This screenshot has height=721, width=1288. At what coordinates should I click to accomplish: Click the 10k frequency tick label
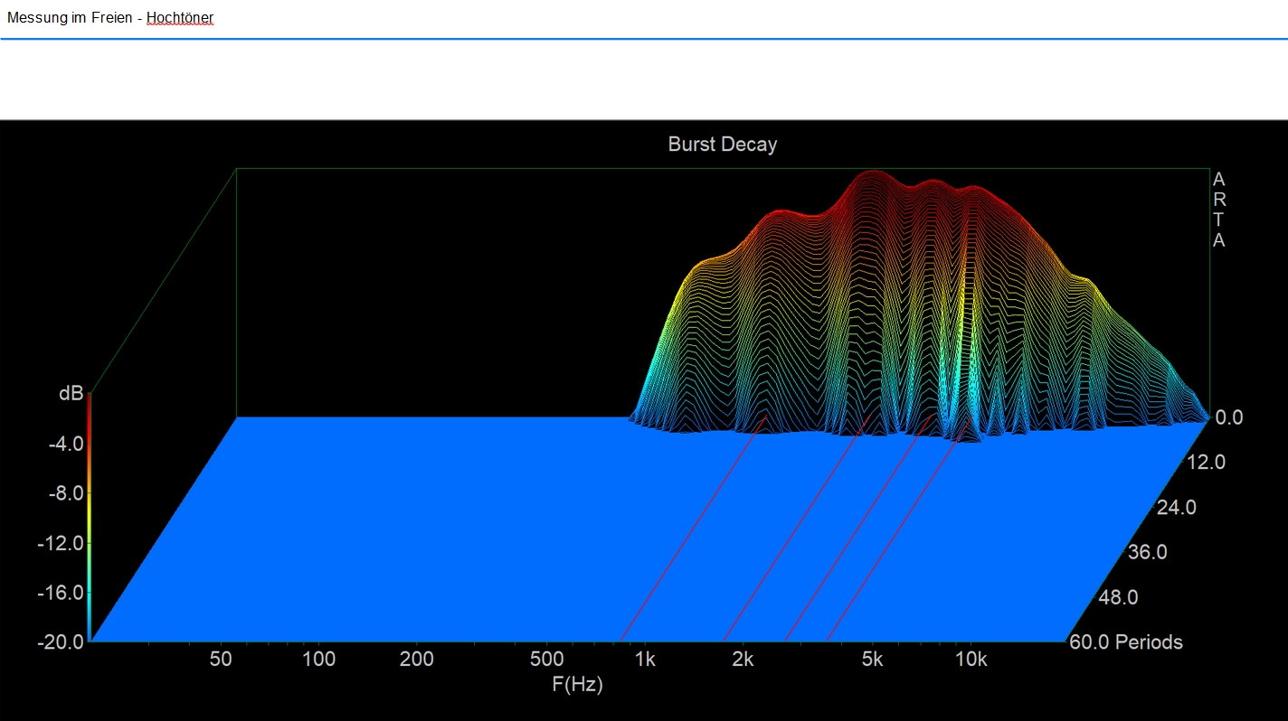click(971, 660)
